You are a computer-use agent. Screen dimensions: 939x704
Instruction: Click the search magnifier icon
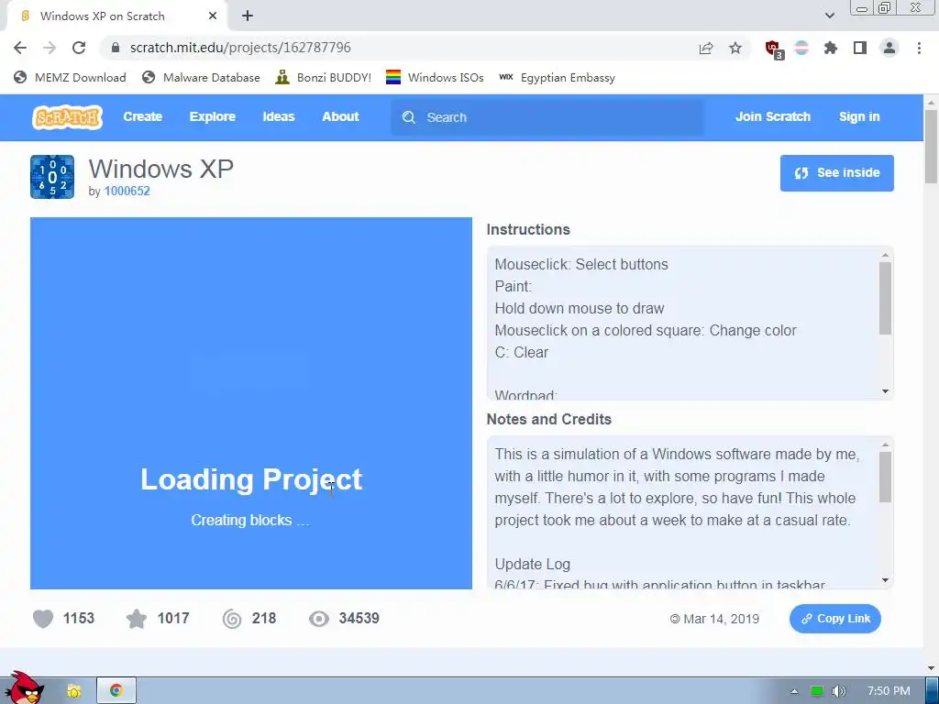point(408,117)
